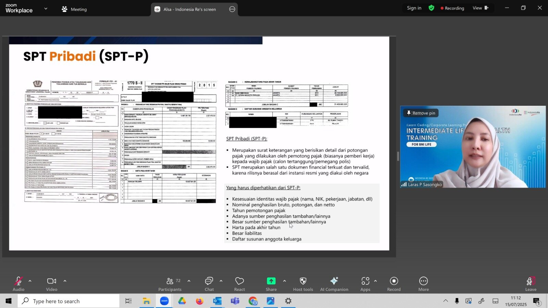Open Task View in taskbar

[128, 301]
